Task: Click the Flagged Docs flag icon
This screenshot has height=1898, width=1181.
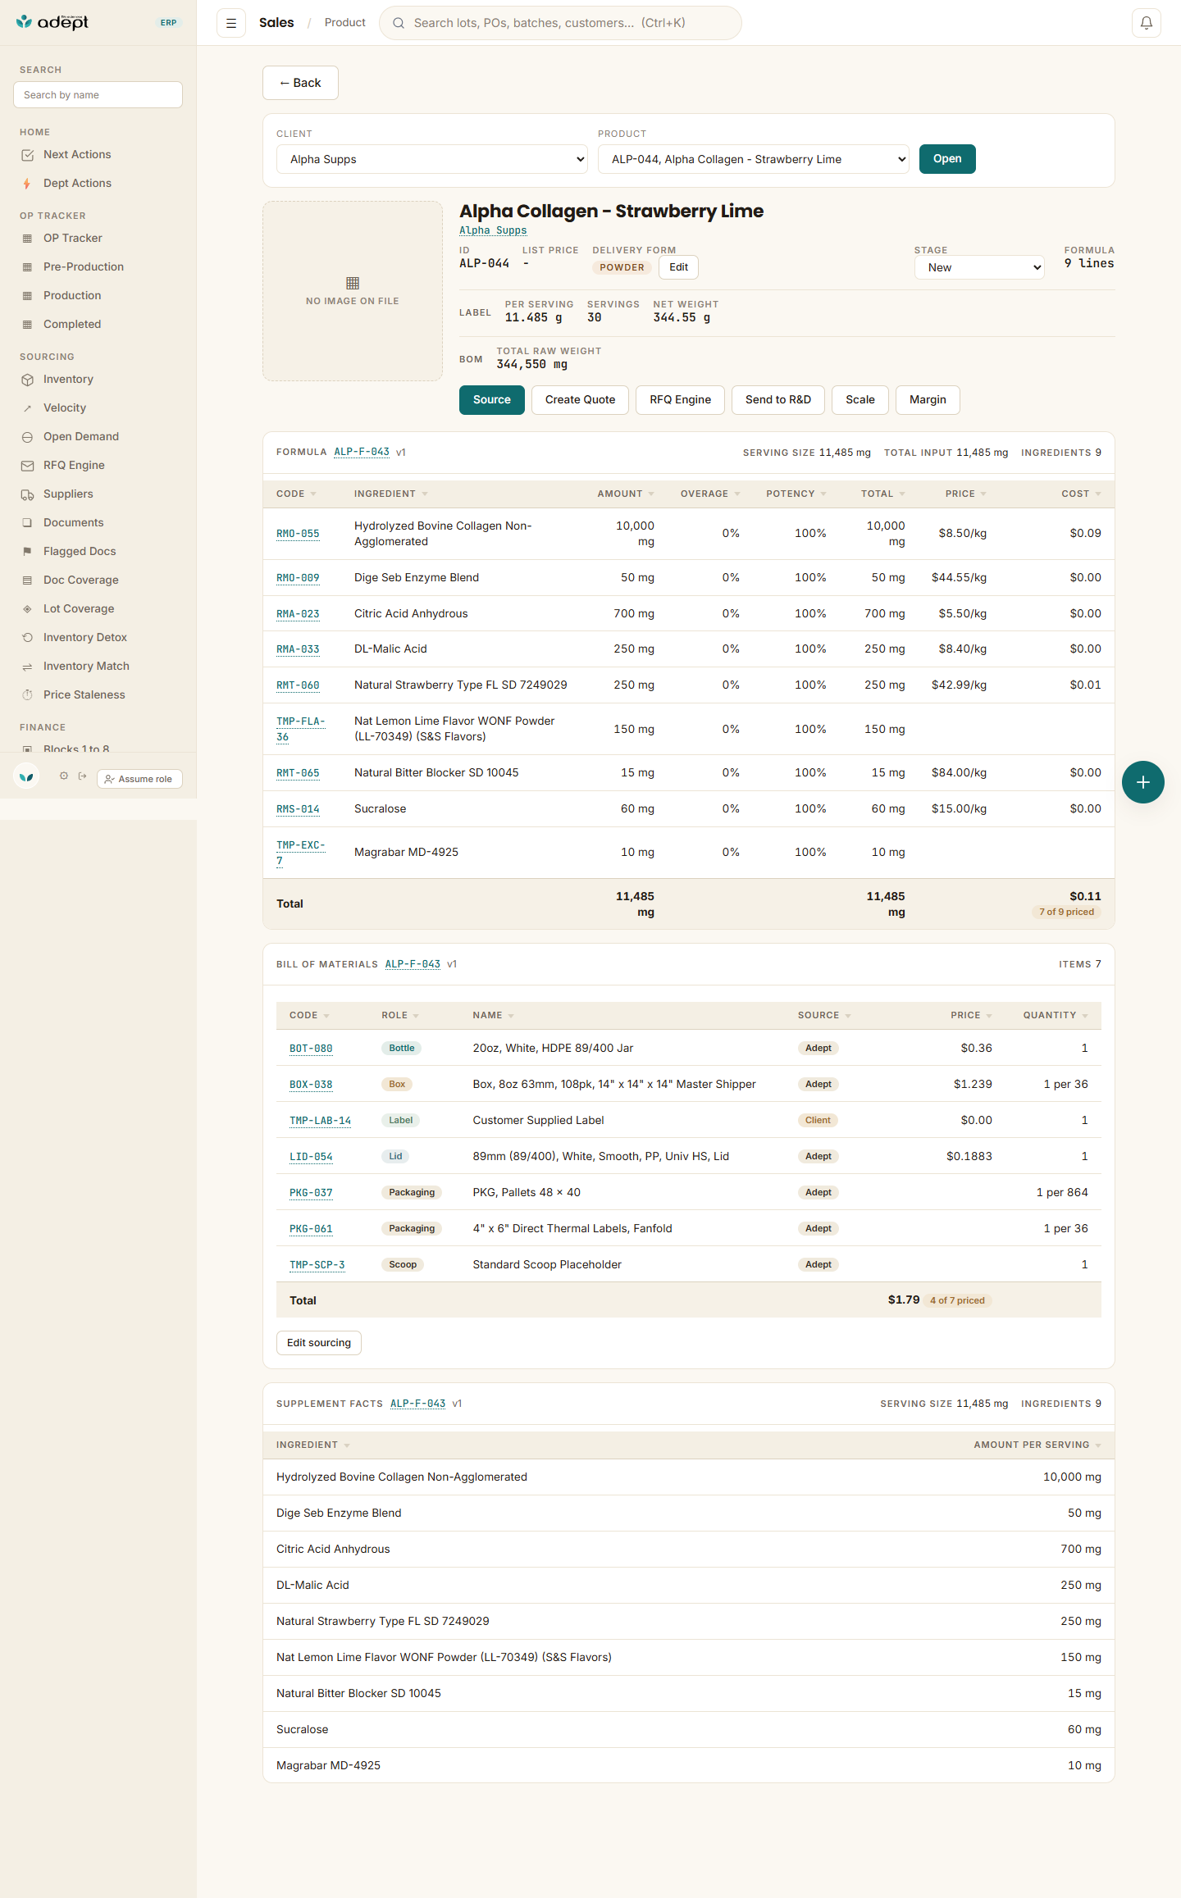Action: click(x=27, y=552)
